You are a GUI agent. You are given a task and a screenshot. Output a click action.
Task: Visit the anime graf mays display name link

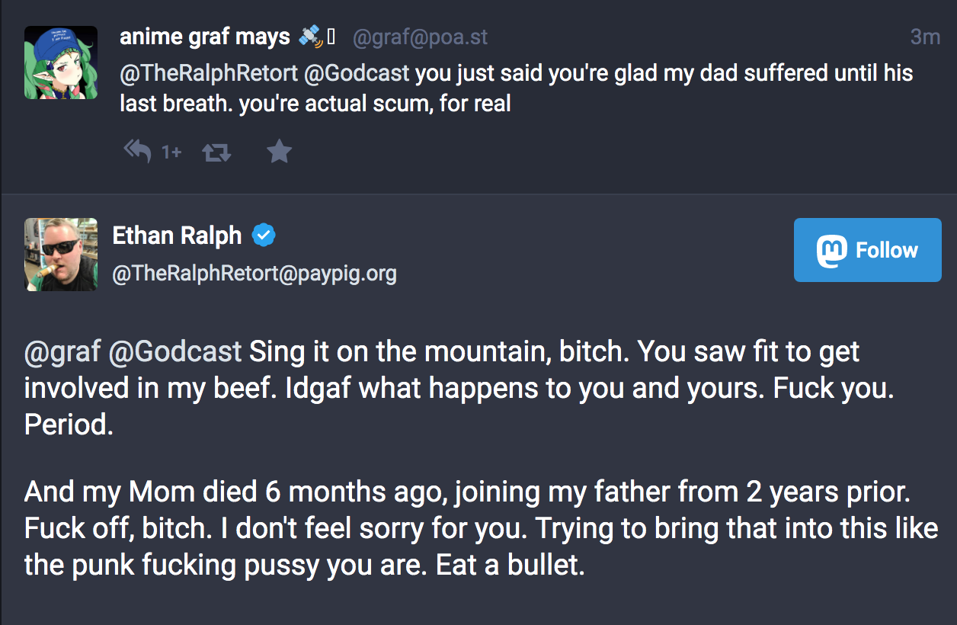coord(205,36)
